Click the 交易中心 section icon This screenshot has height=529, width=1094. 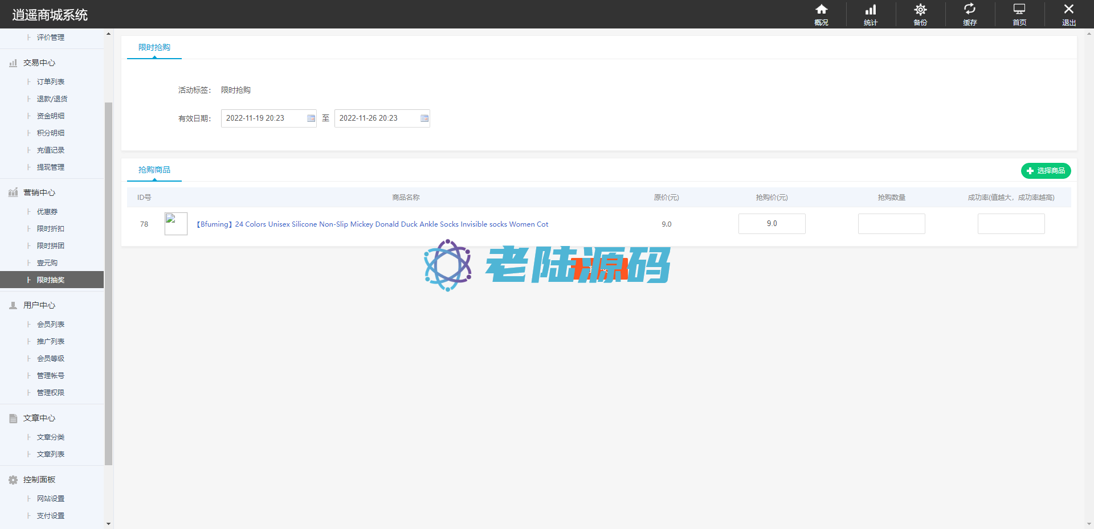tap(13, 63)
